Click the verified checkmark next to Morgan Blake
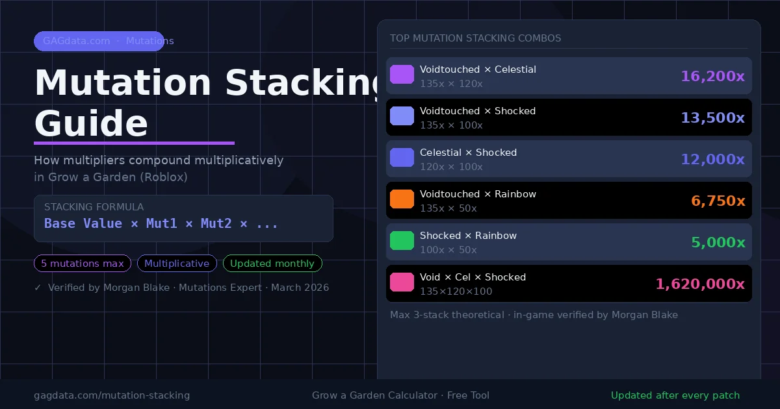The height and width of the screenshot is (409, 780). [x=38, y=287]
